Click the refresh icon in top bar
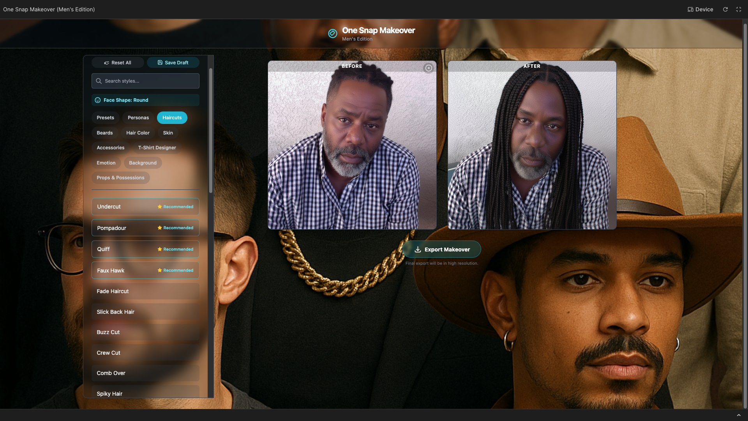This screenshot has width=748, height=421. 725,9
